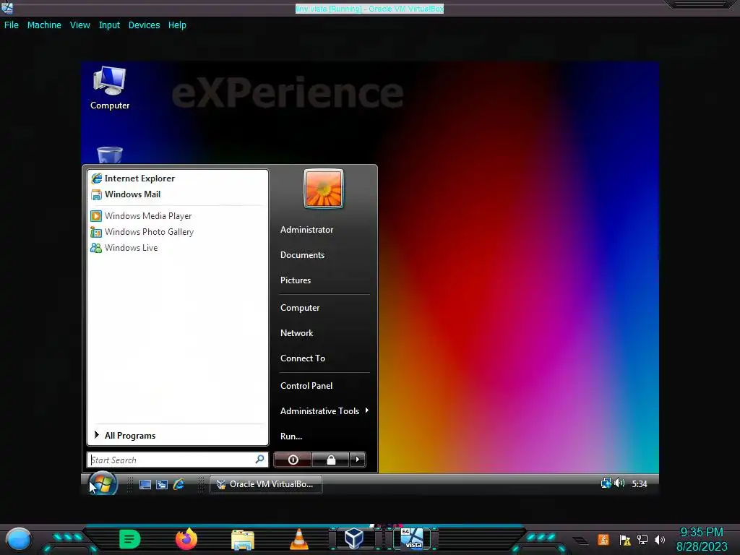Open shutdown options arrow menu
The image size is (740, 555).
(357, 460)
